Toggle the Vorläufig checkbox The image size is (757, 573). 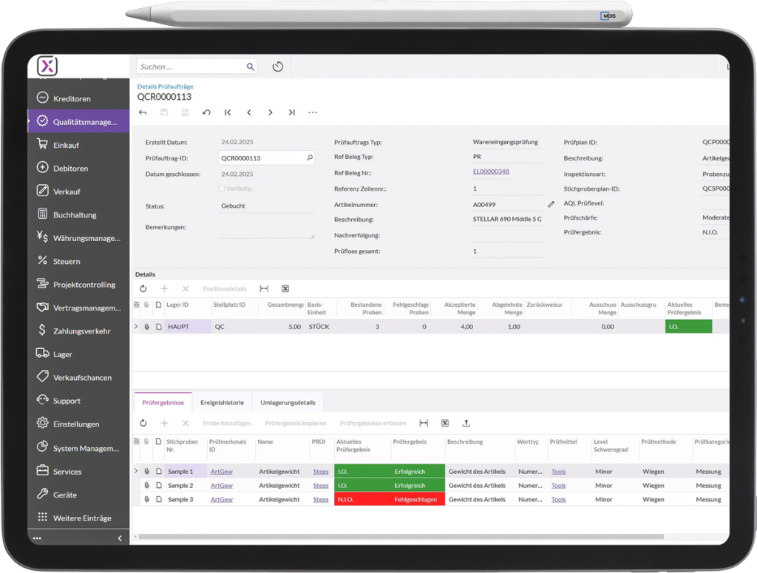click(222, 189)
